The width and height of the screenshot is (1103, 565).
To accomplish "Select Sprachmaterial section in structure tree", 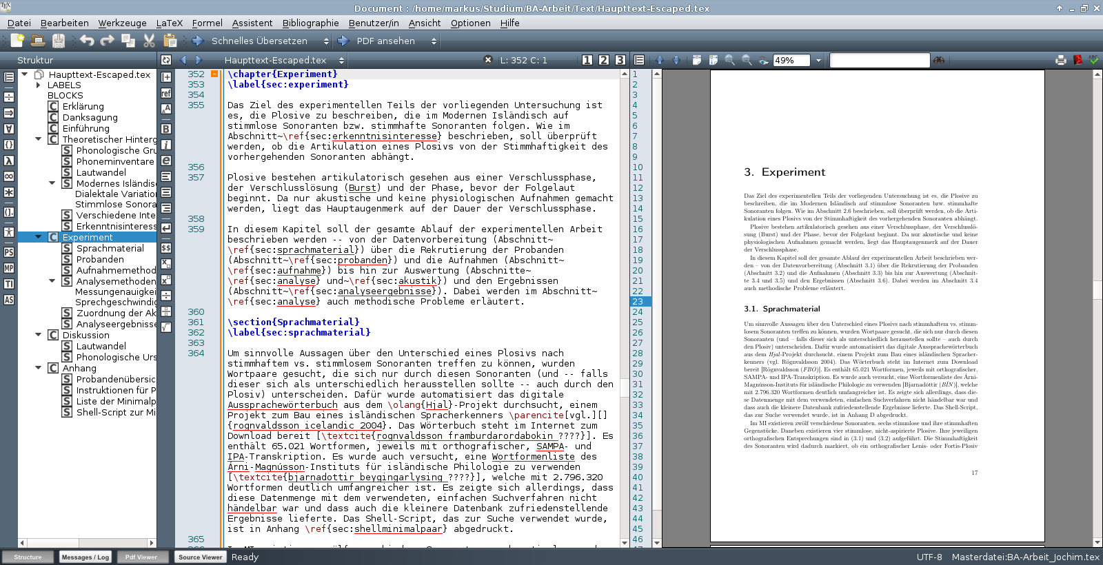I will point(110,248).
